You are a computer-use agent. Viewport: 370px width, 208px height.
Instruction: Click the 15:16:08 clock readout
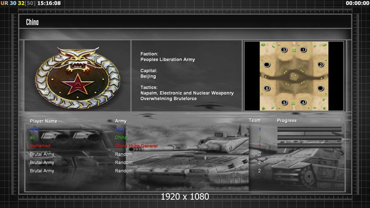tap(49, 3)
